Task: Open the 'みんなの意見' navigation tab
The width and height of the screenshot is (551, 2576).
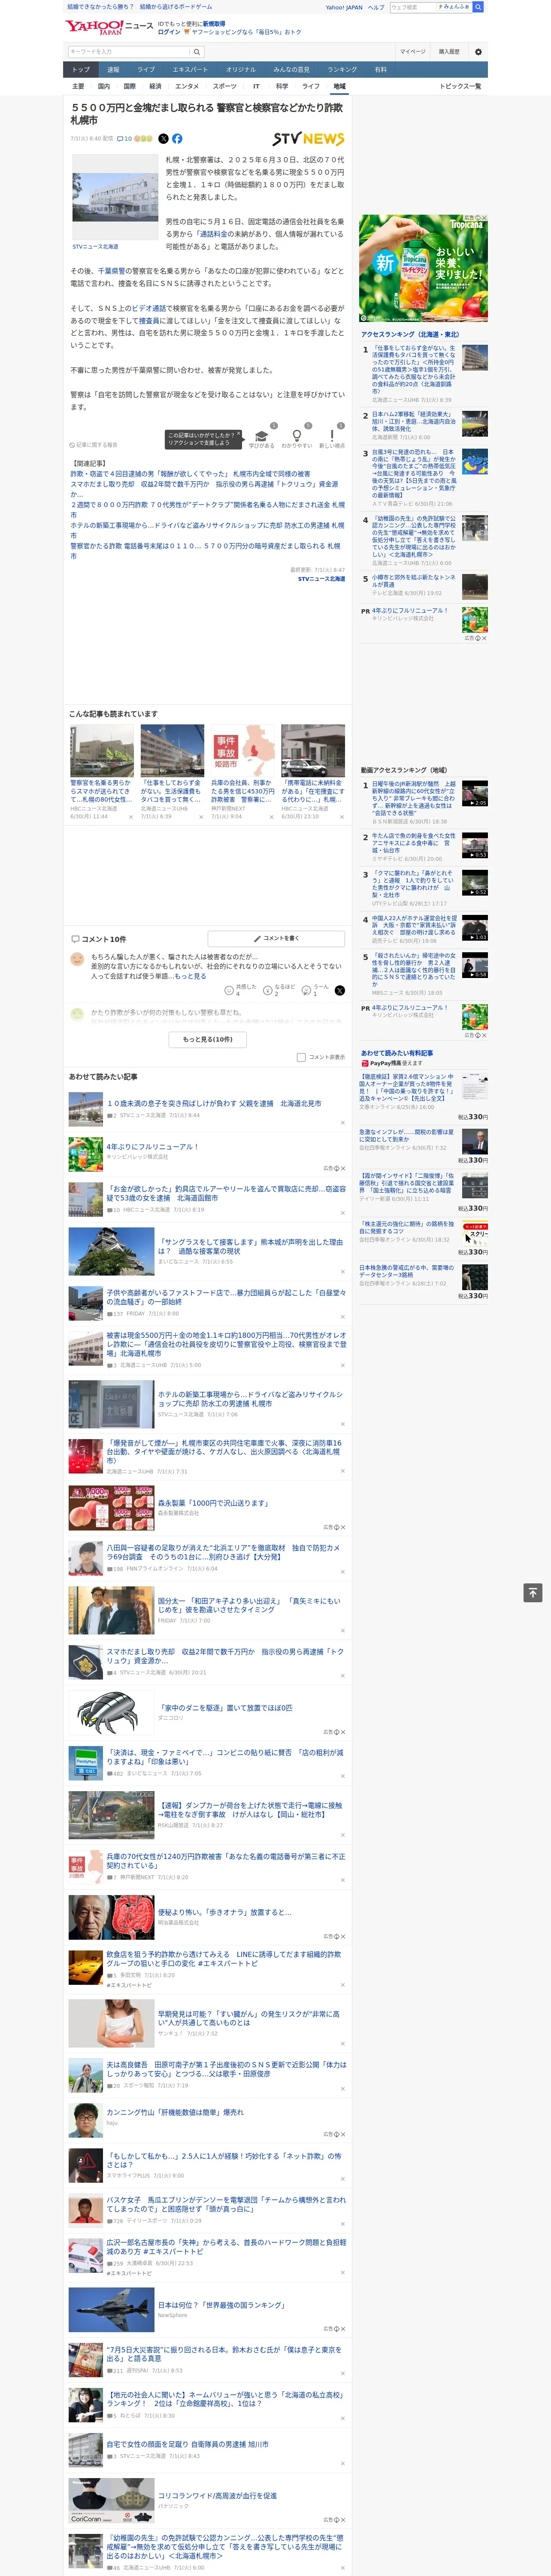Action: 292,70
